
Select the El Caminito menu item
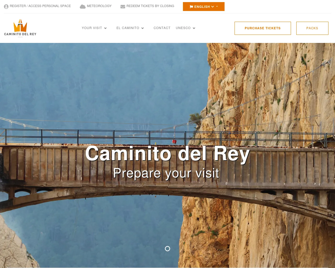pos(128,28)
